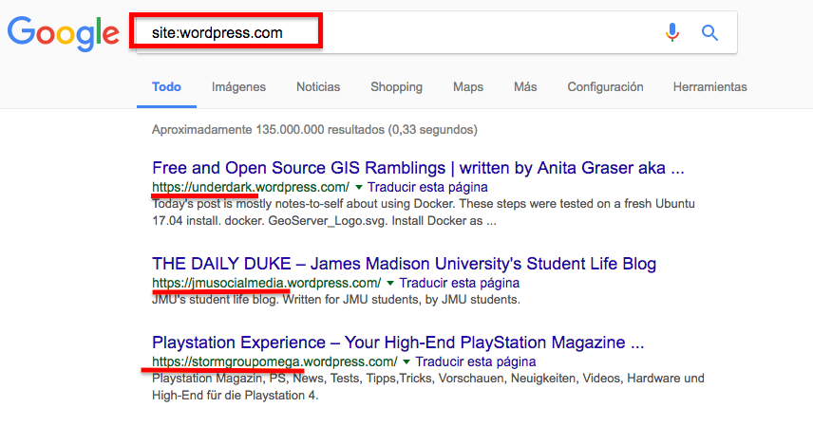Screen dimensions: 813x426
Task: Click the Google logo
Action: pyautogui.click(x=63, y=33)
